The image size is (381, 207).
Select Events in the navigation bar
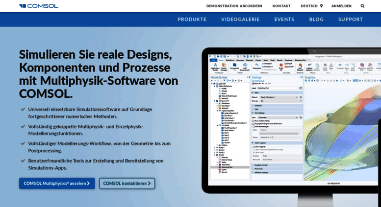coord(284,20)
